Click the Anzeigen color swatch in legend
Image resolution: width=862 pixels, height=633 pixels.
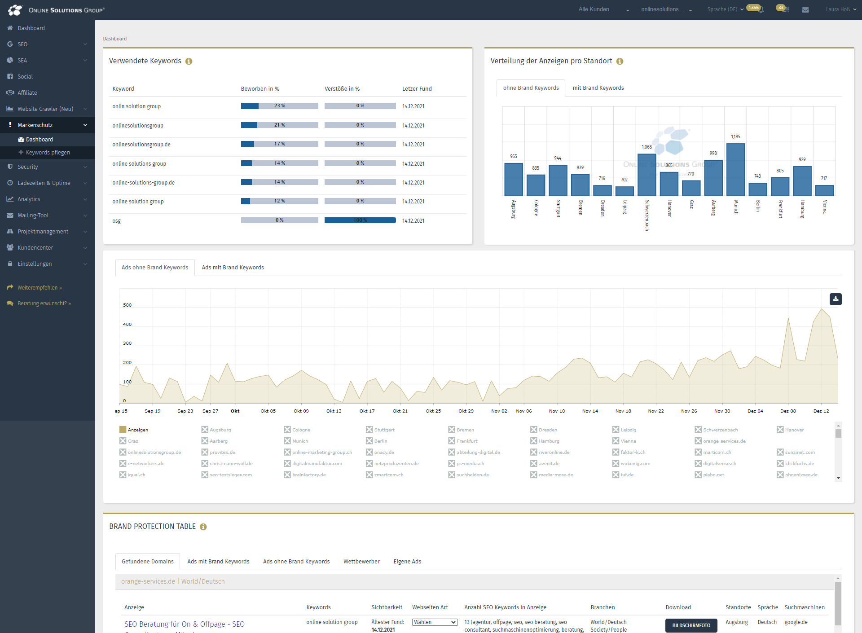coord(123,430)
